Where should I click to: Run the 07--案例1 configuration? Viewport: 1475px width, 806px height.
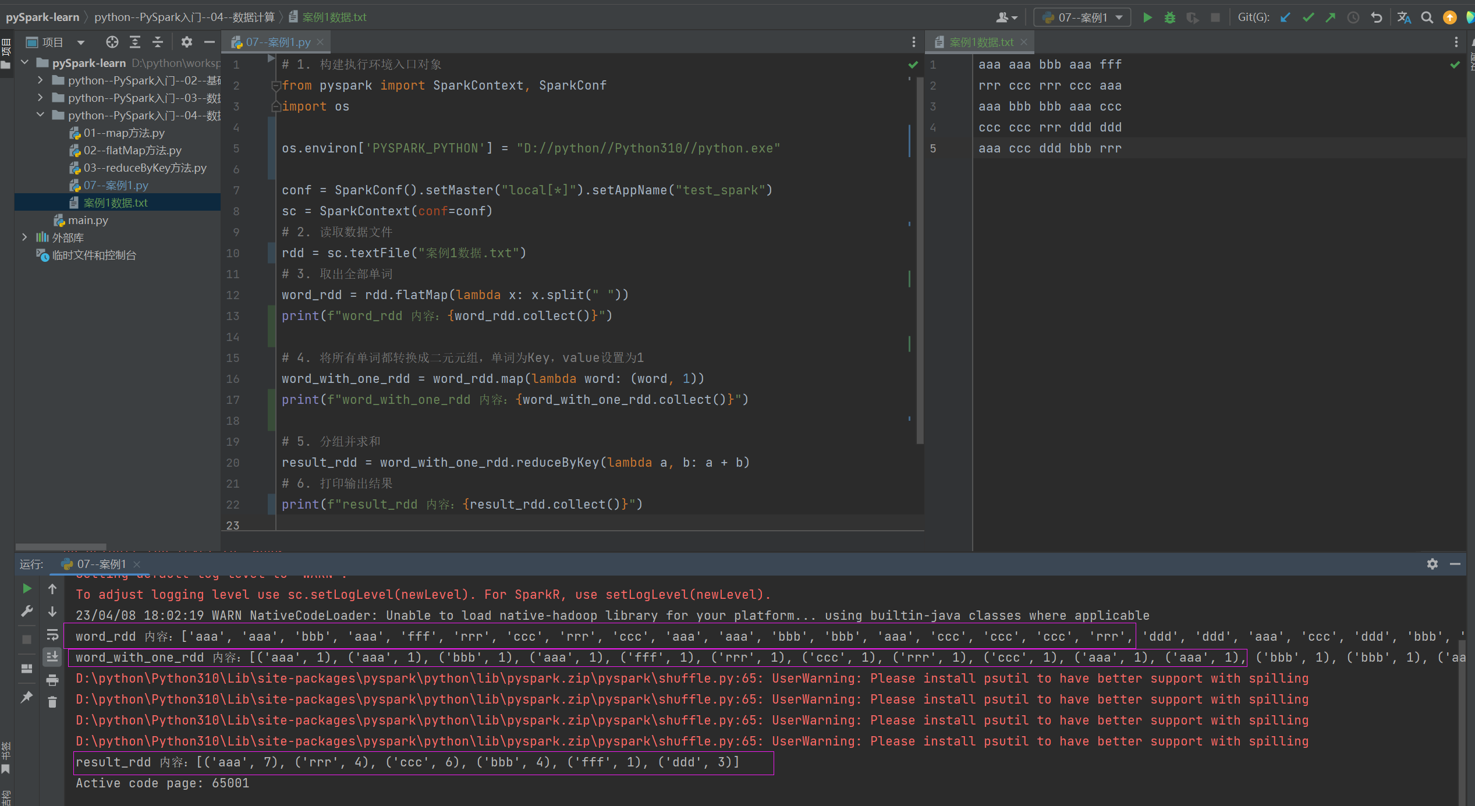coord(1147,17)
